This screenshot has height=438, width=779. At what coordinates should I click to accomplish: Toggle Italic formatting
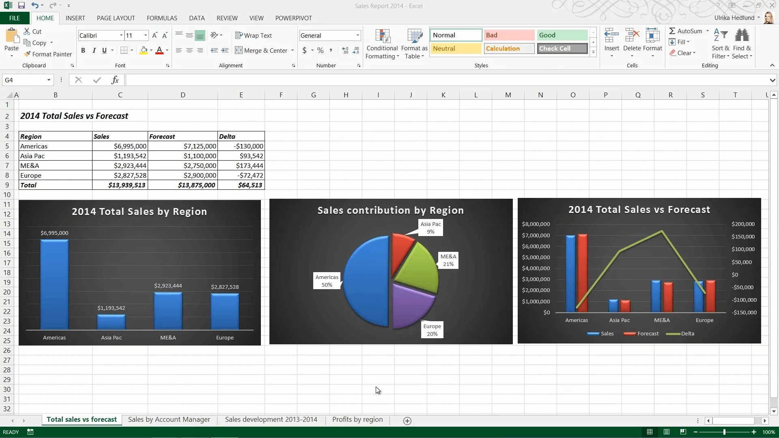click(x=94, y=50)
